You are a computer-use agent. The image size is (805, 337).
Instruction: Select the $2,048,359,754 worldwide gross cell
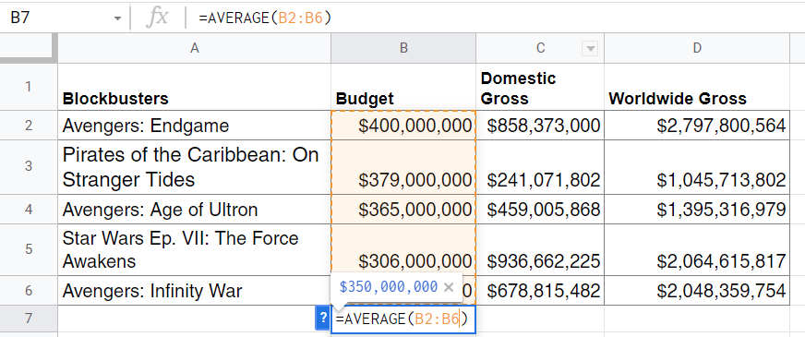pos(697,291)
